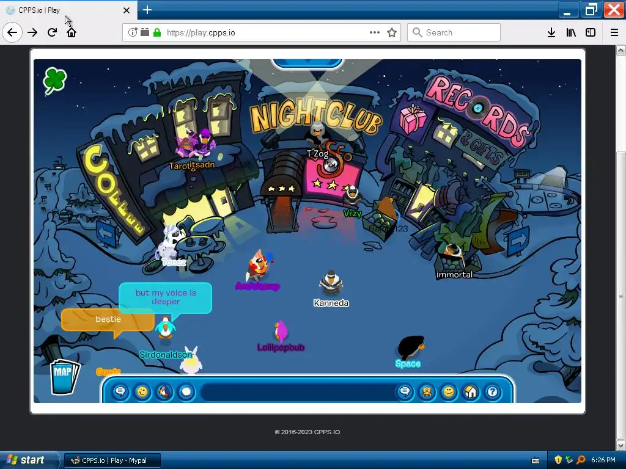The image size is (626, 469).
Task: Click the green clover icon
Action: pyautogui.click(x=54, y=81)
